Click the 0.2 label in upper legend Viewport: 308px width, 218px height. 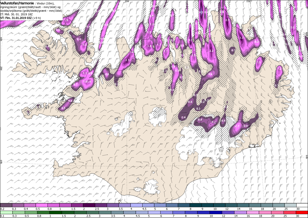(2, 209)
